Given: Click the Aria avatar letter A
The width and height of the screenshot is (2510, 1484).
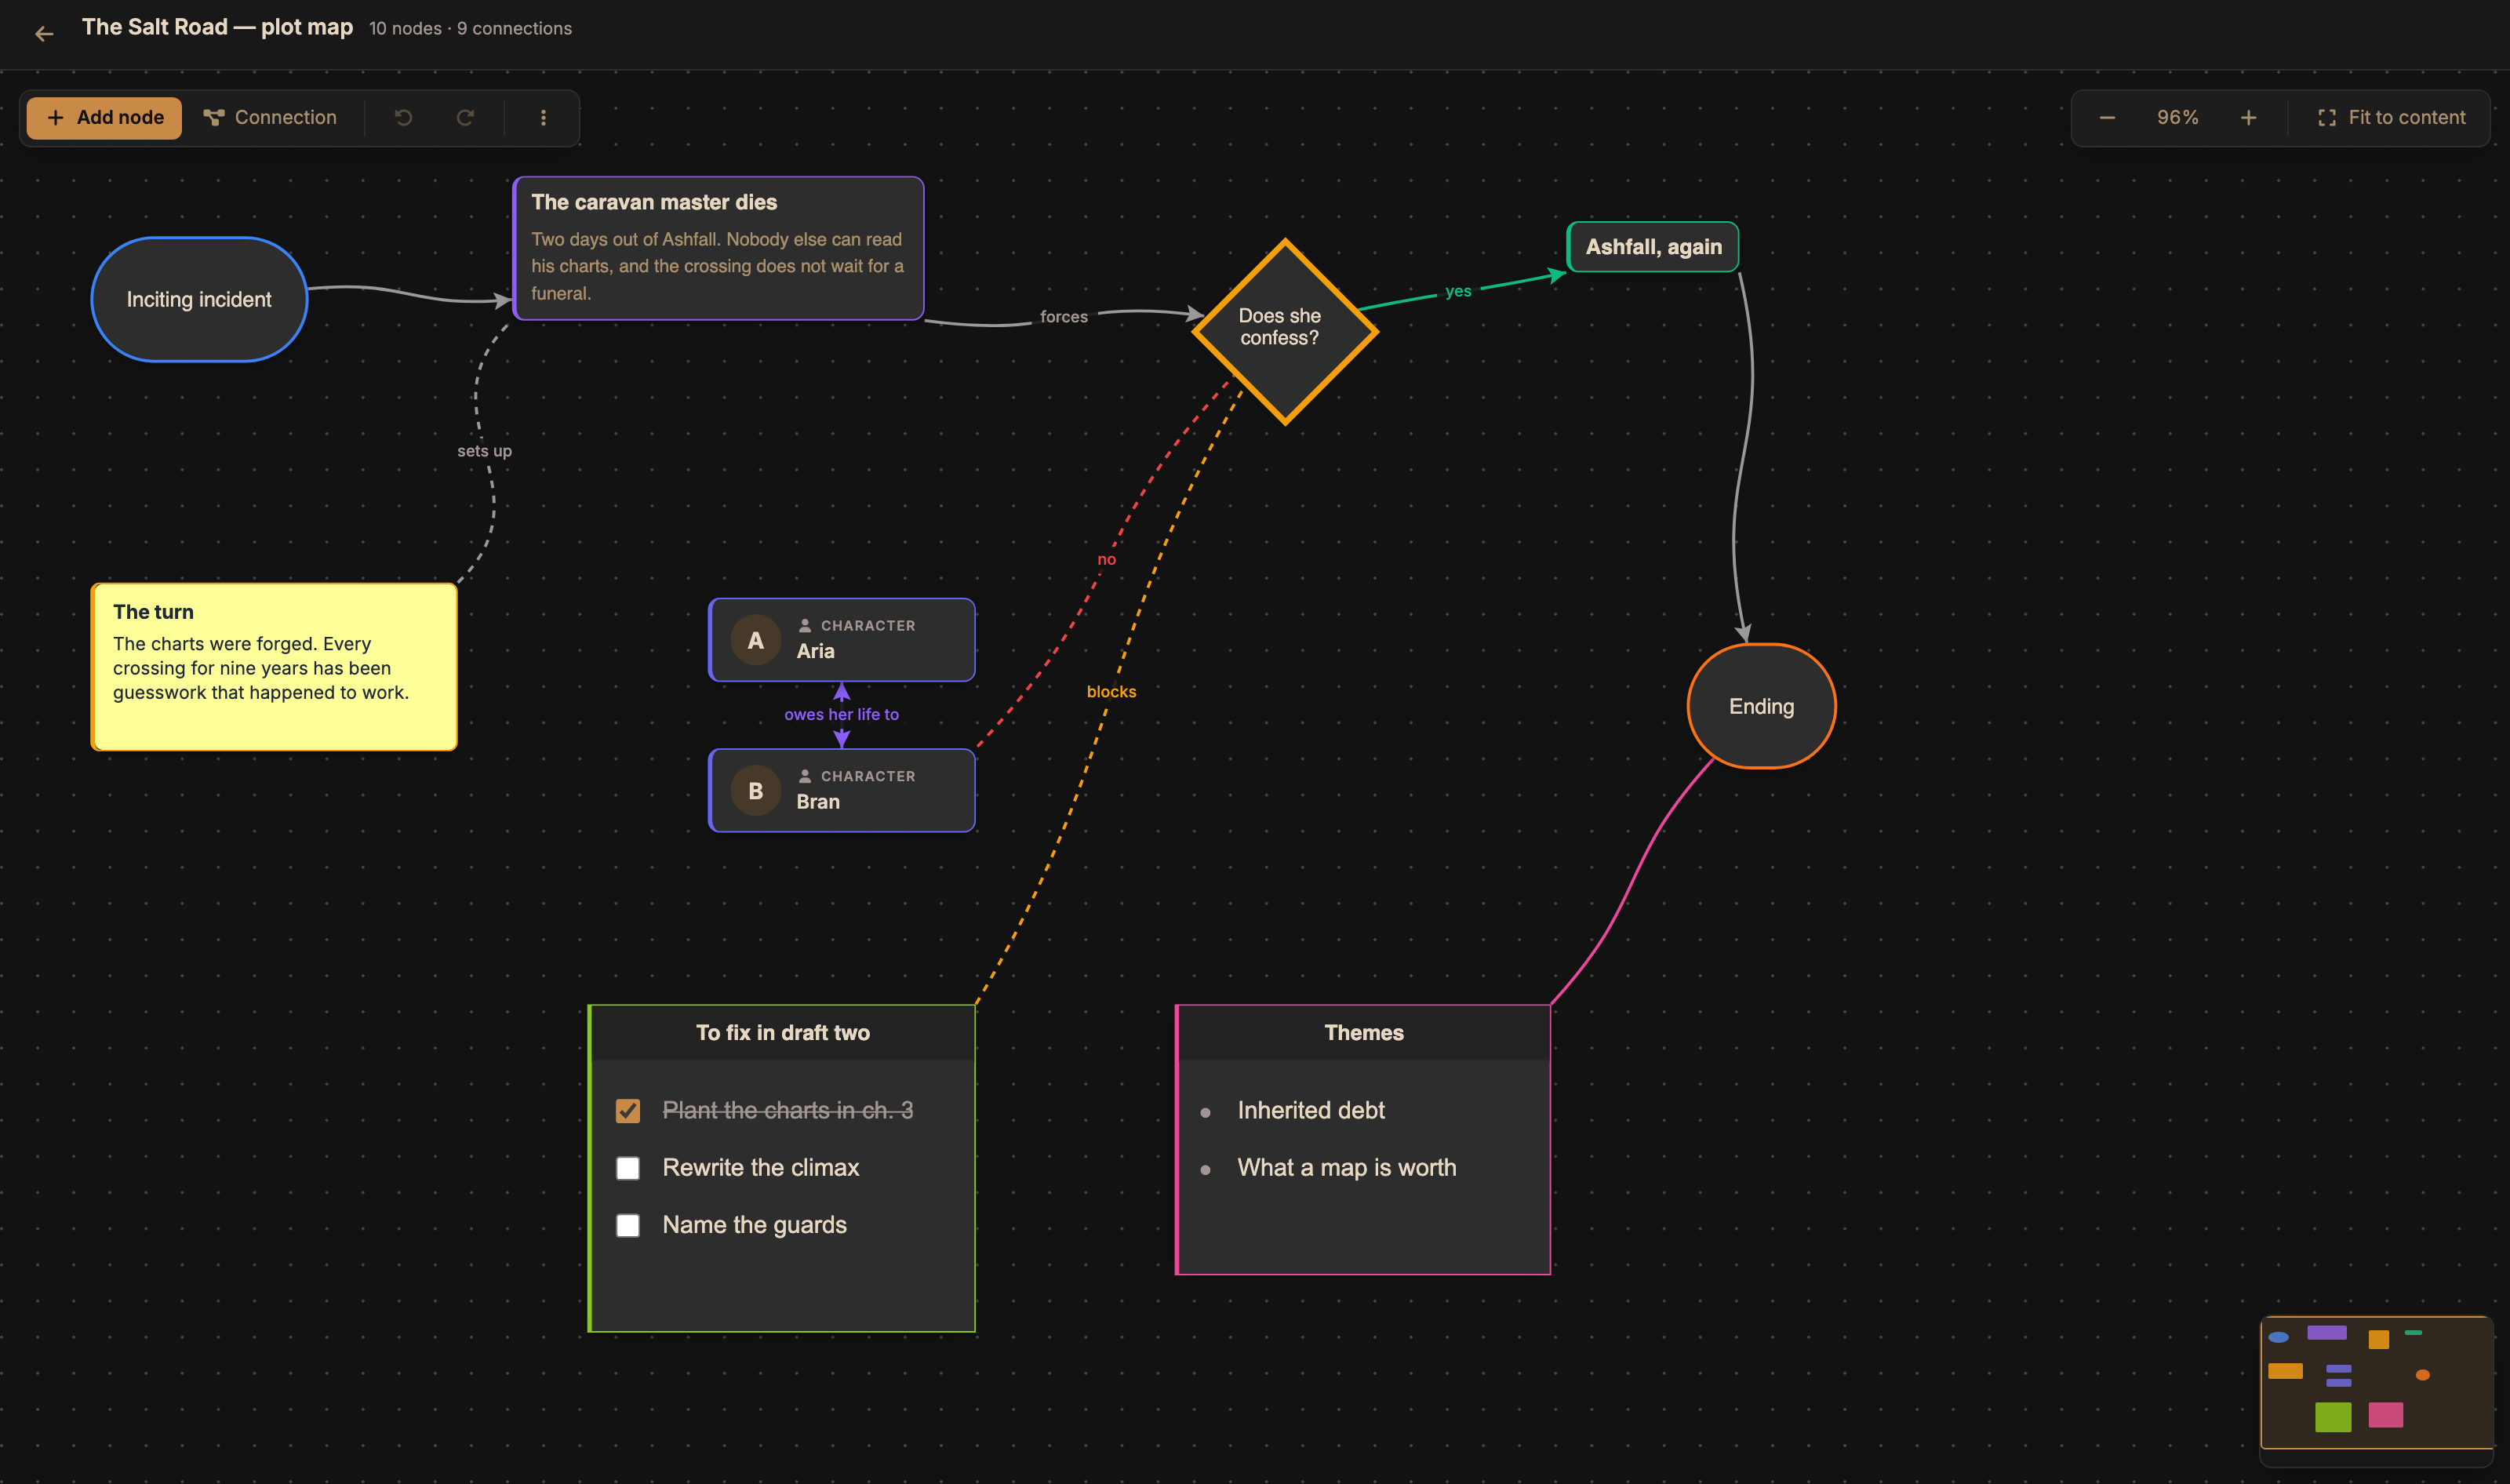Looking at the screenshot, I should 756,640.
